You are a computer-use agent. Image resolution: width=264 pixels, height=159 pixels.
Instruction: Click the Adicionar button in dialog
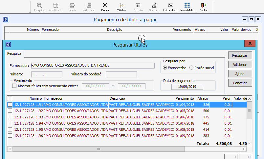[x=240, y=65]
